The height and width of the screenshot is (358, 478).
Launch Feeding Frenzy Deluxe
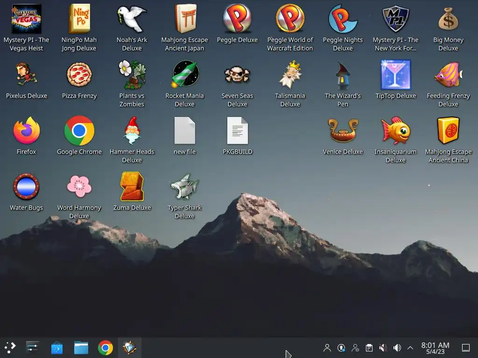point(448,74)
